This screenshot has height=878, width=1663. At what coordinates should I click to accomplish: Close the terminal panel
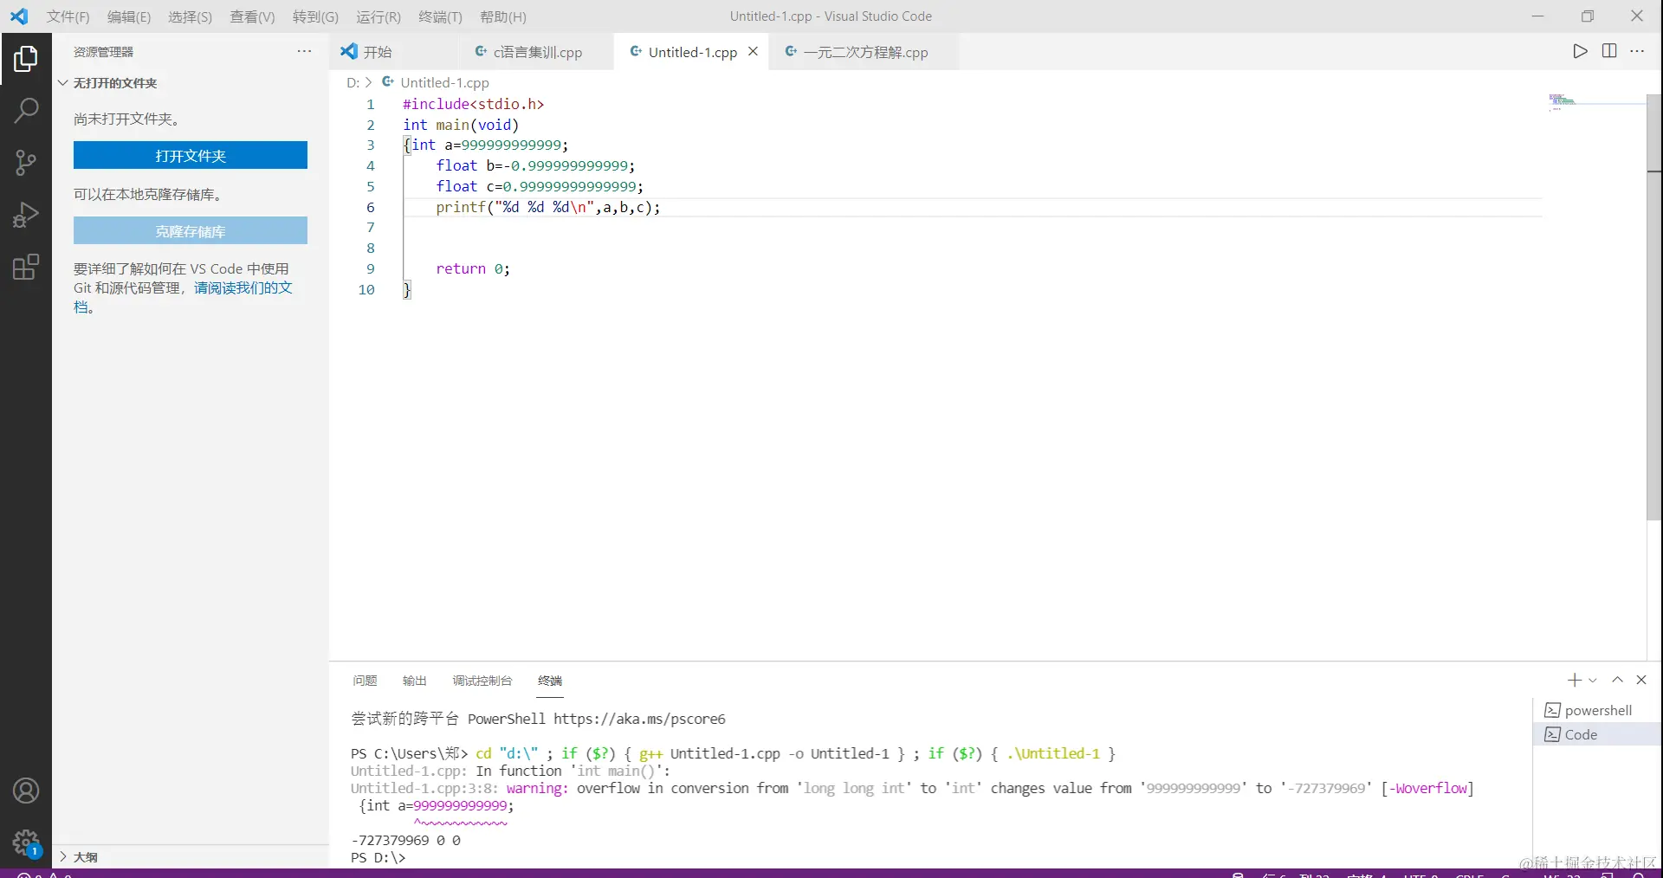(x=1641, y=681)
